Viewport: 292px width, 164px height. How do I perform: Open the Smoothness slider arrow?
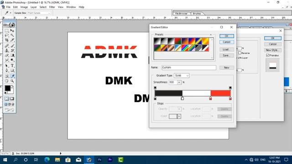point(179,82)
